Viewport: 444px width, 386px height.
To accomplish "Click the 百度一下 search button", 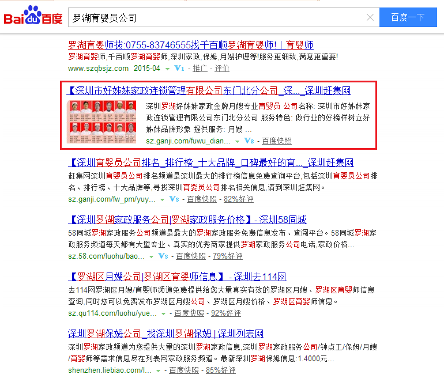I will [x=408, y=17].
